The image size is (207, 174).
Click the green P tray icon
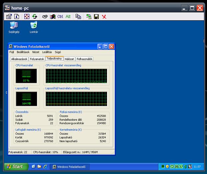click(x=172, y=166)
